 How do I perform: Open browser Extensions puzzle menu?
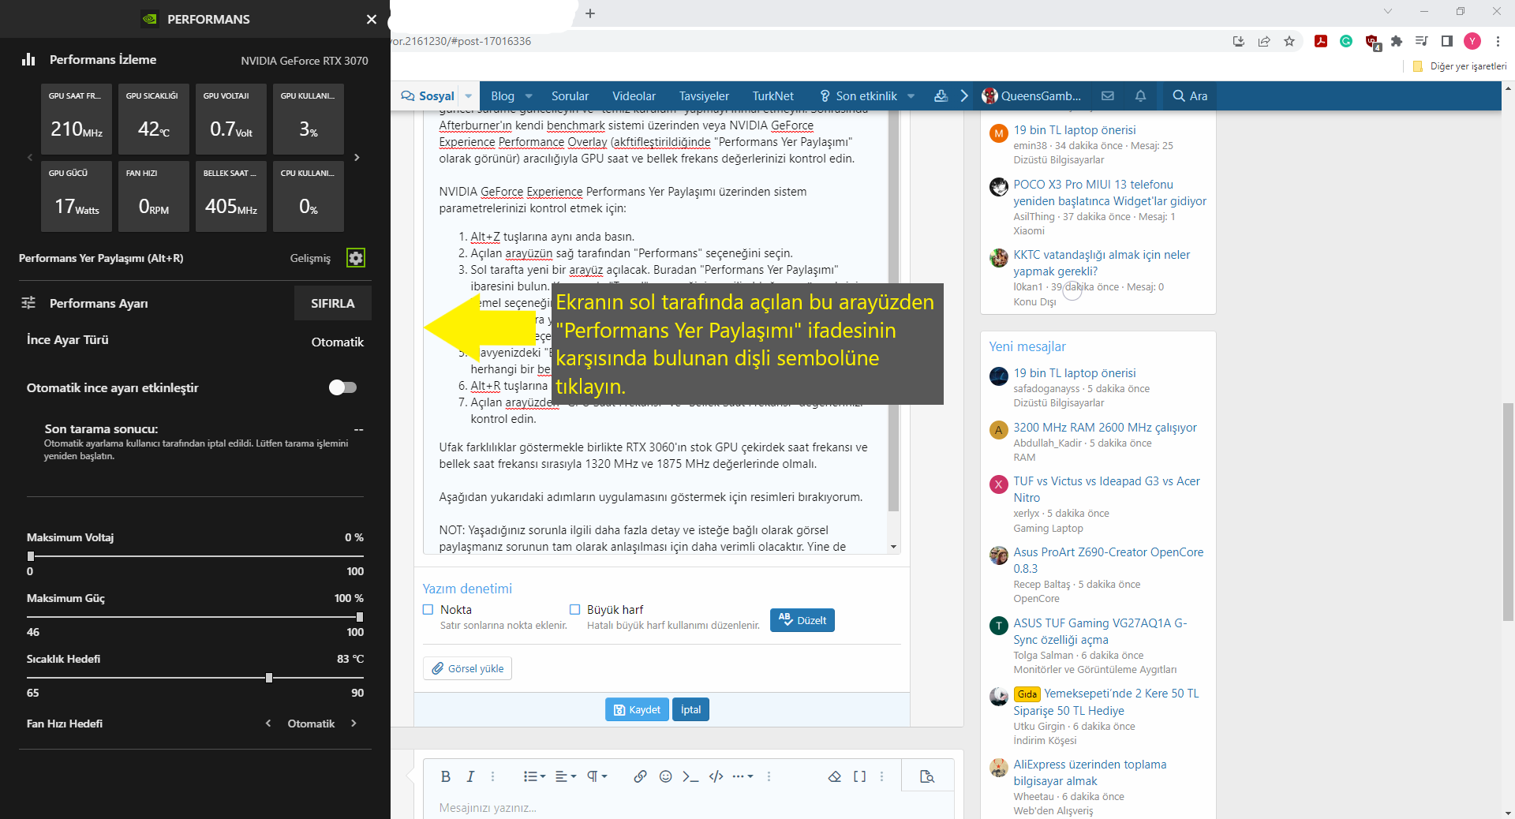[1397, 41]
